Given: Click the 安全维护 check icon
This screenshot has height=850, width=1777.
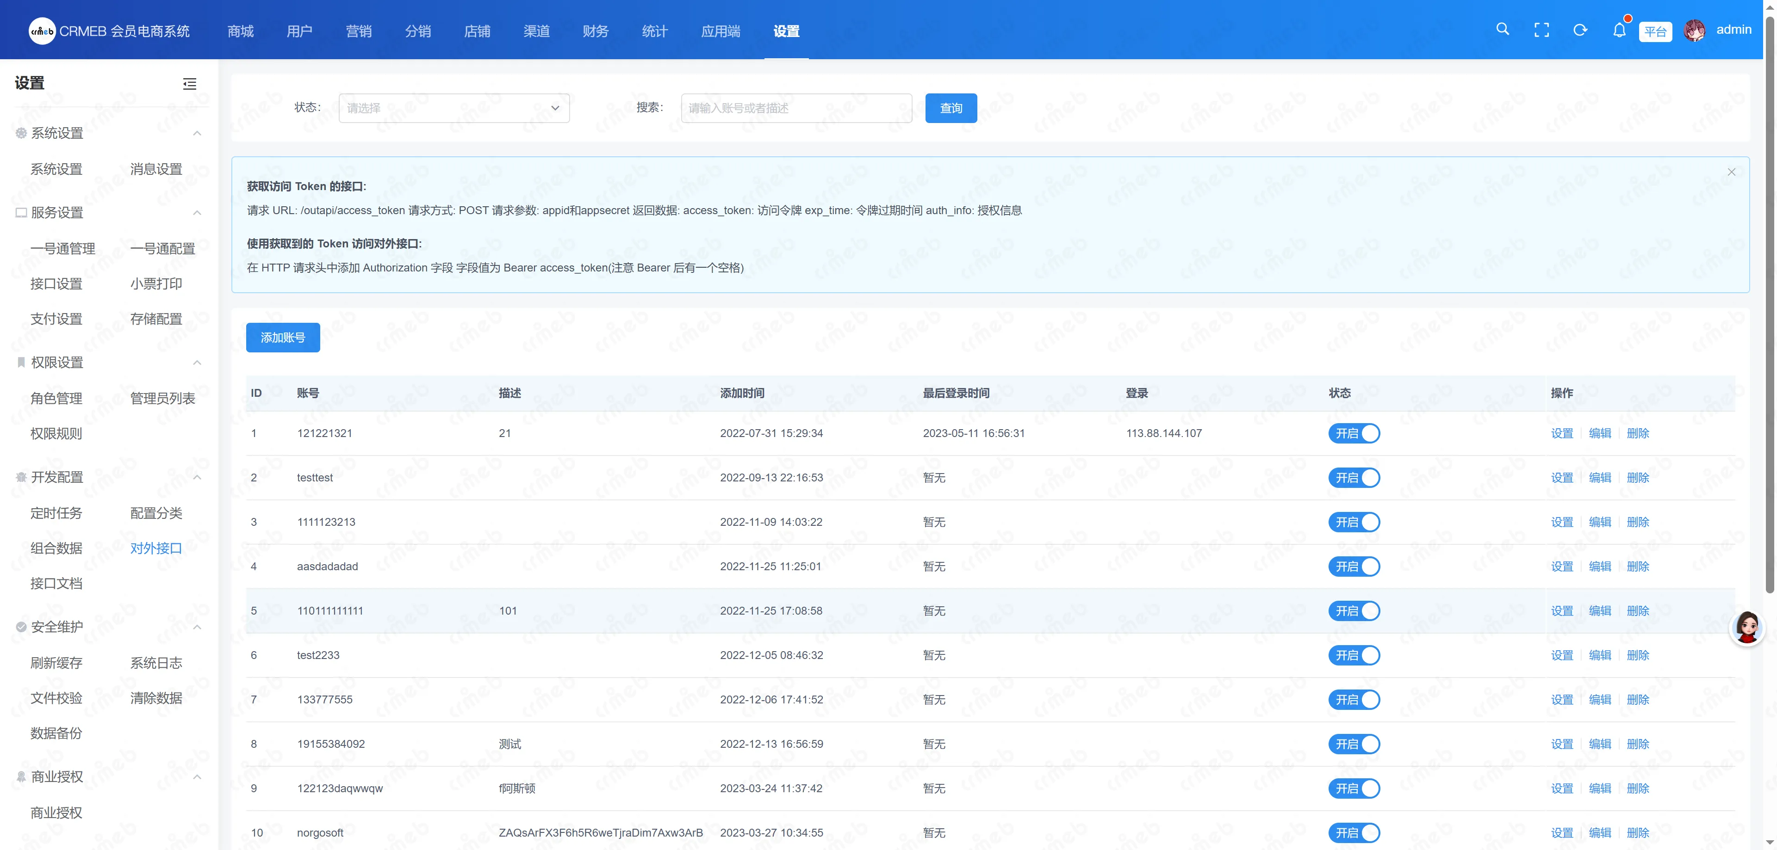Looking at the screenshot, I should click(21, 628).
